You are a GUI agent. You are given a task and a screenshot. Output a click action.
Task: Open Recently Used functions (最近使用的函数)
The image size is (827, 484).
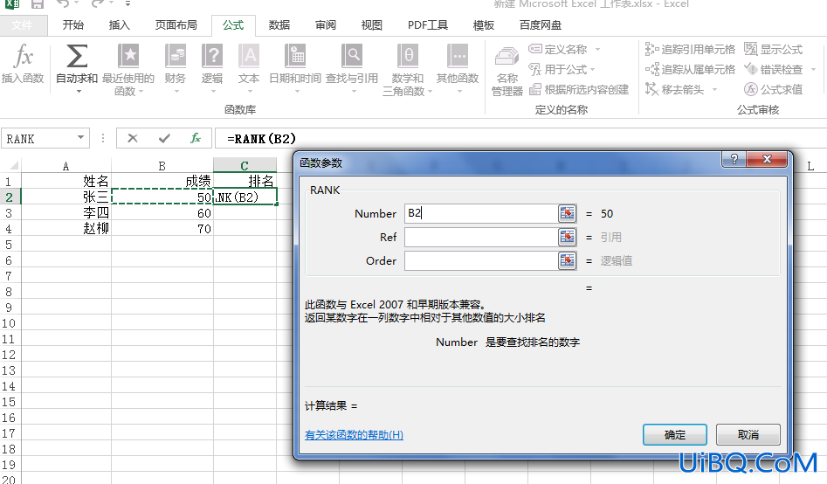(x=128, y=70)
